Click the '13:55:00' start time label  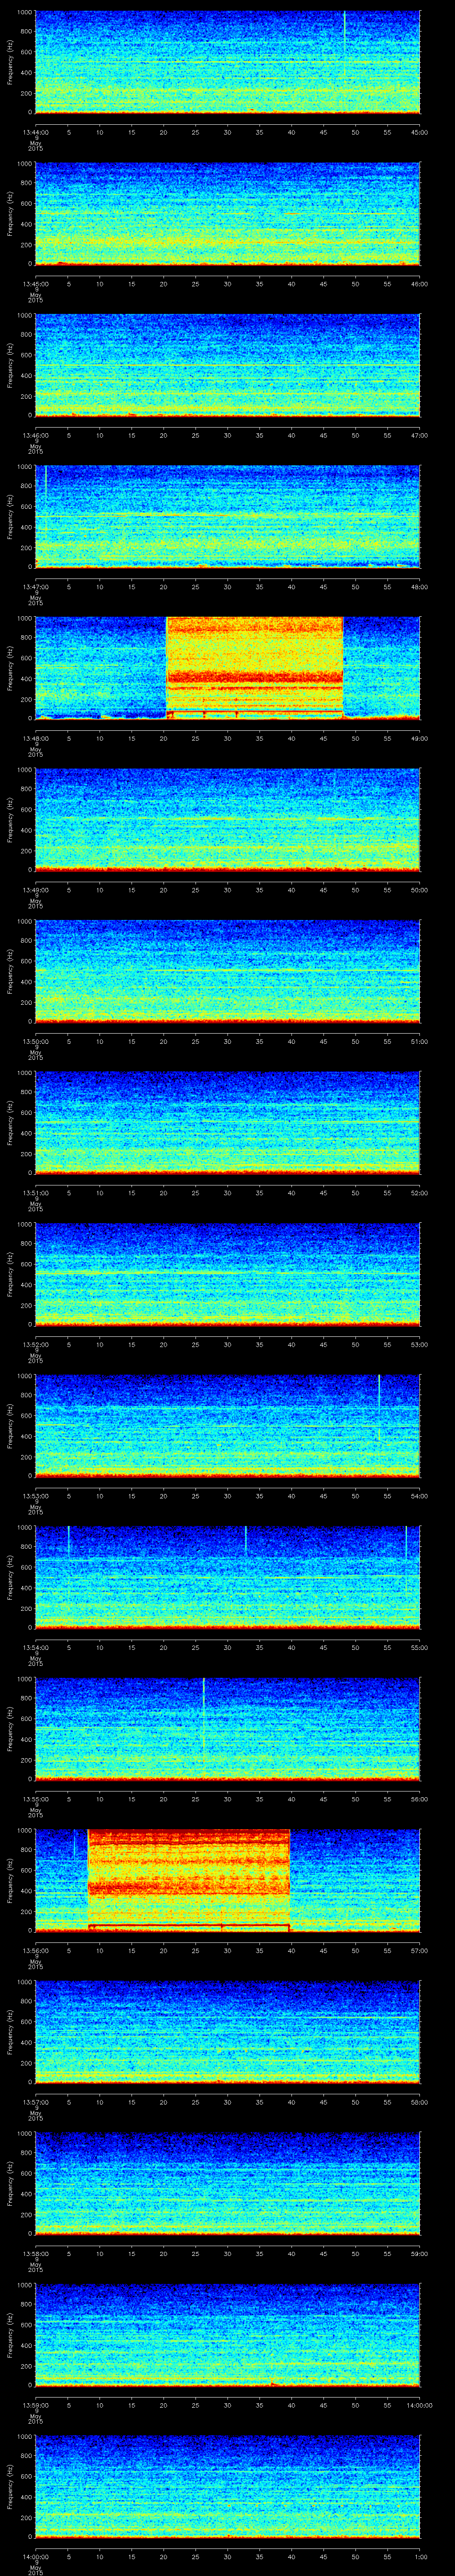pyautogui.click(x=35, y=1799)
